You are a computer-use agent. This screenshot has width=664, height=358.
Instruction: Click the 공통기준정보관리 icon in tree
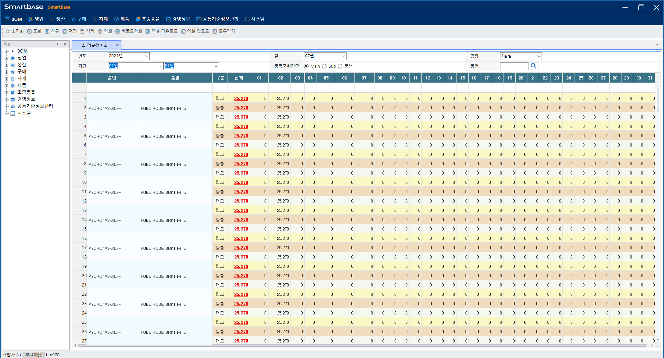(x=13, y=106)
